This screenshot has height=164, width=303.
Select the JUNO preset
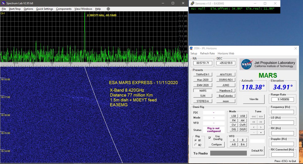coord(226,85)
